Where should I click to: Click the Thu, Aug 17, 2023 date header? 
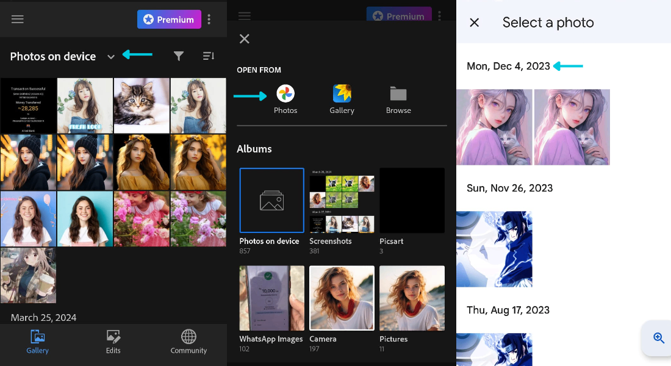coord(508,310)
